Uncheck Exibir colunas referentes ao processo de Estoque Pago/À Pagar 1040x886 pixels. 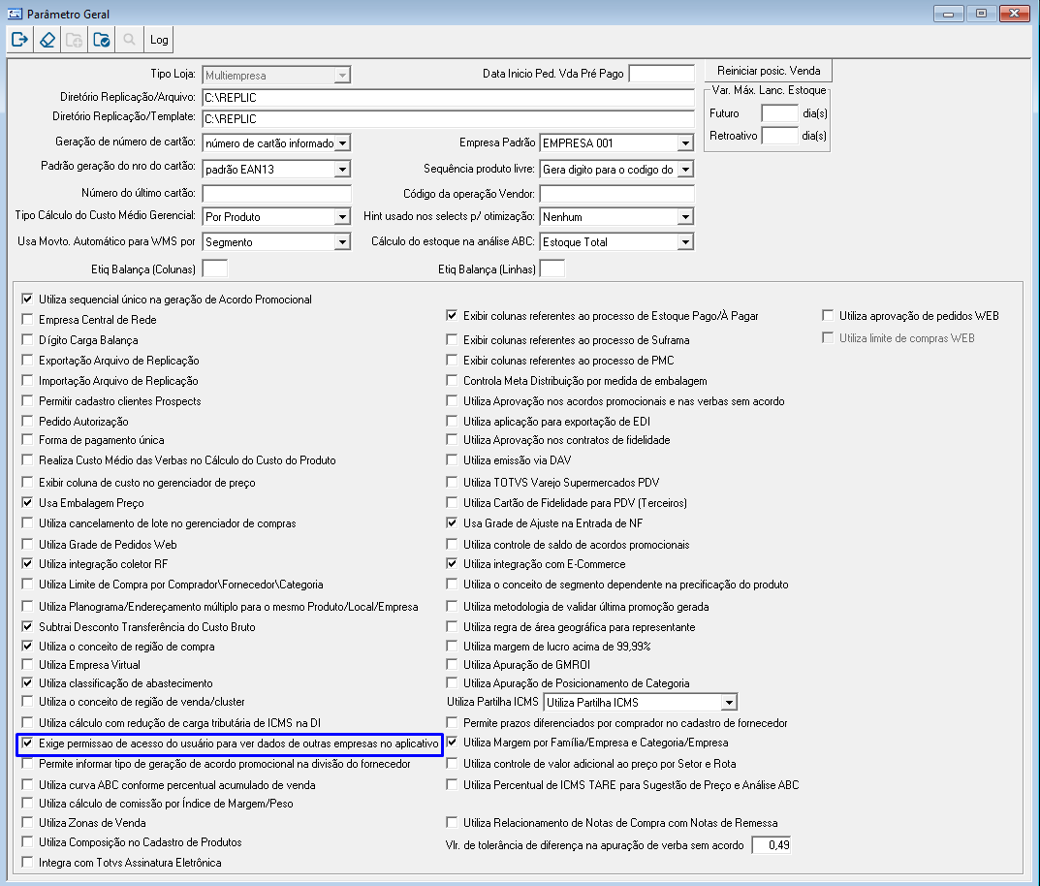coord(452,316)
